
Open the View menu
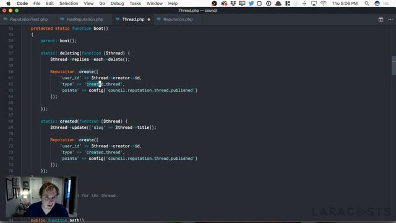[88, 3]
